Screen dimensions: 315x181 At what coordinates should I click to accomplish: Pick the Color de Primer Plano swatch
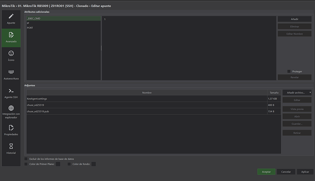click(x=58, y=164)
